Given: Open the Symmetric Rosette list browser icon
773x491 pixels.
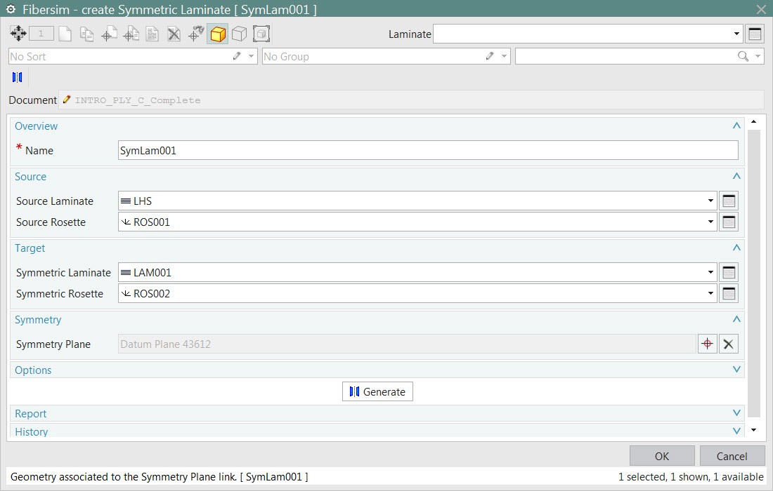Looking at the screenshot, I should [x=729, y=294].
